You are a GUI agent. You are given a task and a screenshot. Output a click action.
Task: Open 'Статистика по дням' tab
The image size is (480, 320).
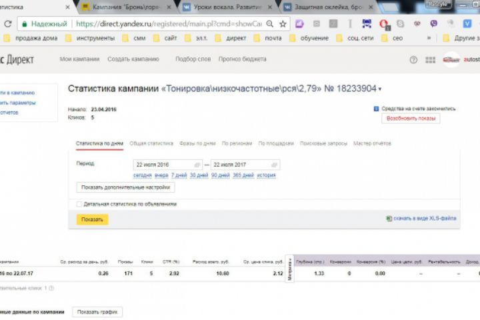(x=99, y=143)
